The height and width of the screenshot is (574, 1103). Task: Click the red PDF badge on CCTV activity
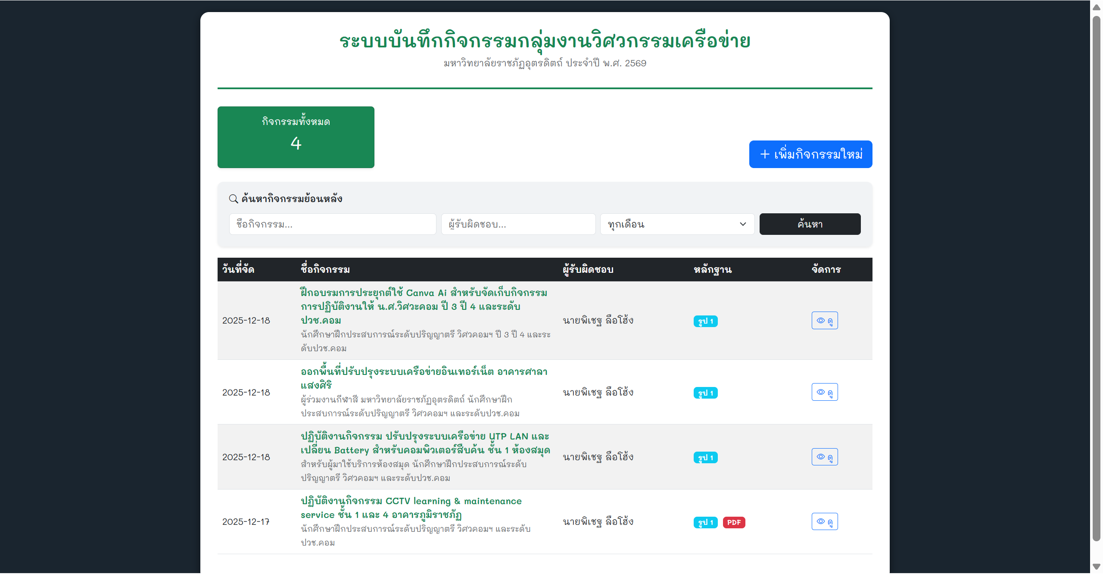(x=734, y=522)
